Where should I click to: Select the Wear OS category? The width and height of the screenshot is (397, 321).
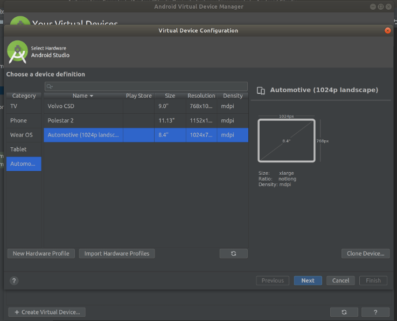pos(24,135)
